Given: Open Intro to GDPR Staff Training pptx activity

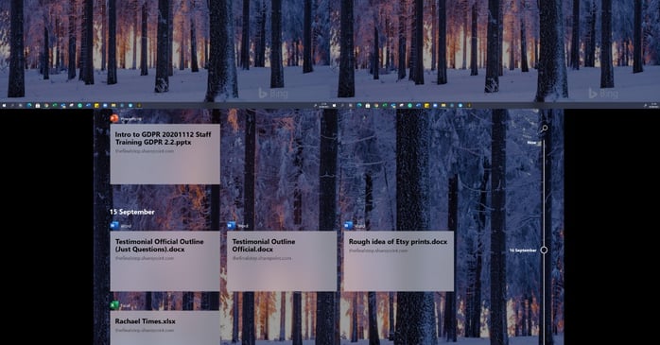Looking at the screenshot, I should point(165,154).
